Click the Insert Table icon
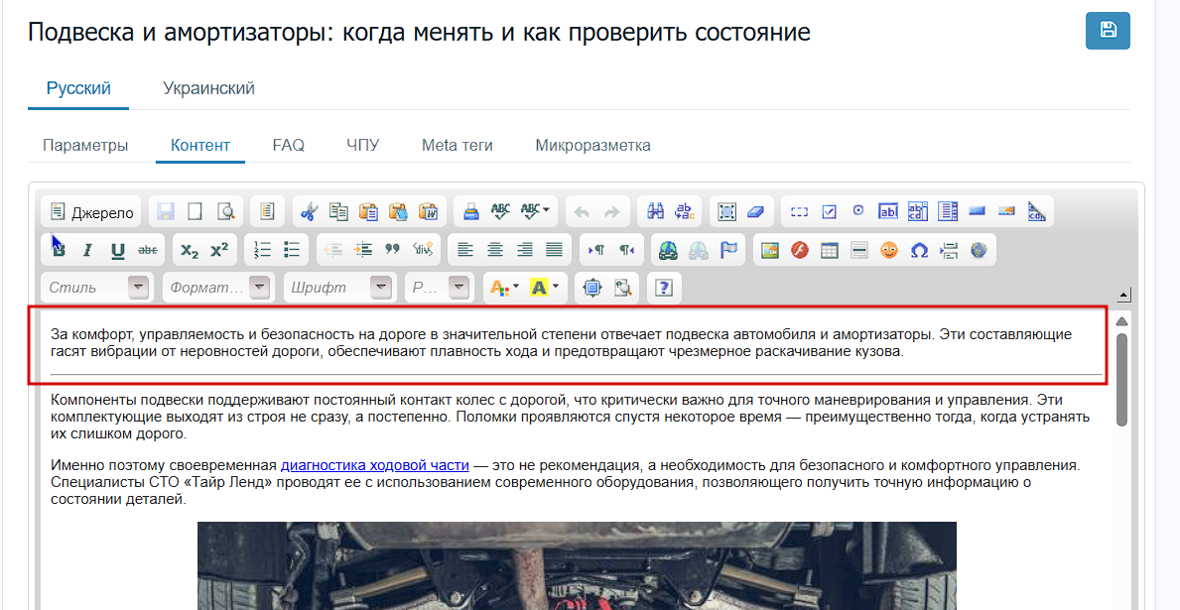 click(x=830, y=250)
